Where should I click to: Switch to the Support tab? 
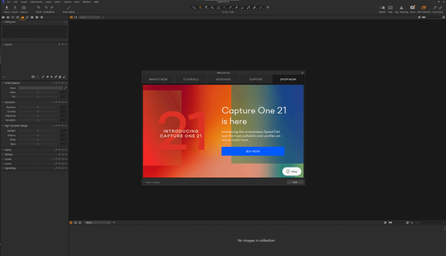coord(256,80)
